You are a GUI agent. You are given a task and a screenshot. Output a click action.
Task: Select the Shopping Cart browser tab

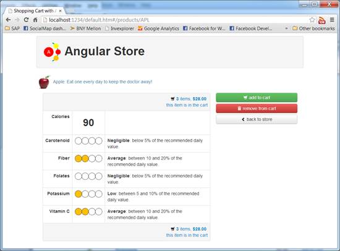tap(35, 11)
